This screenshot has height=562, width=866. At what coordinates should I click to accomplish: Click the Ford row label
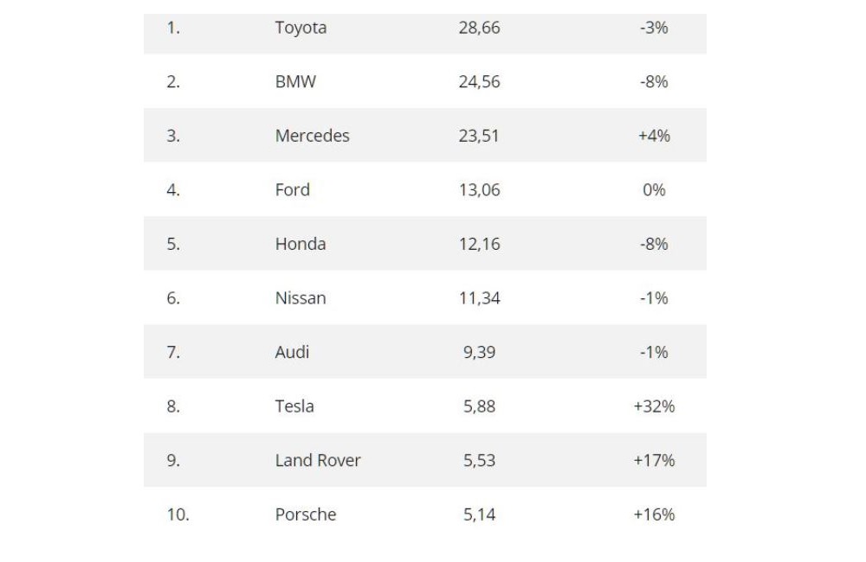292,190
